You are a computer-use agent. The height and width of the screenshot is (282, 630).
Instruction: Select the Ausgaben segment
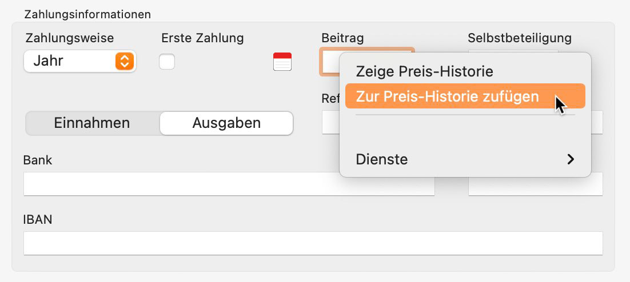coord(226,123)
